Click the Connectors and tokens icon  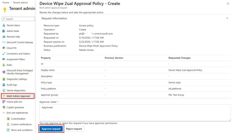[4, 54]
